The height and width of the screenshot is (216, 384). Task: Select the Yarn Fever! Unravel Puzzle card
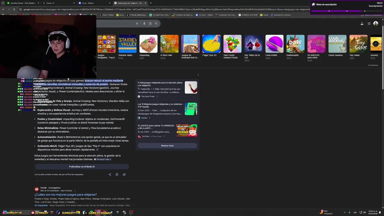tap(232, 47)
